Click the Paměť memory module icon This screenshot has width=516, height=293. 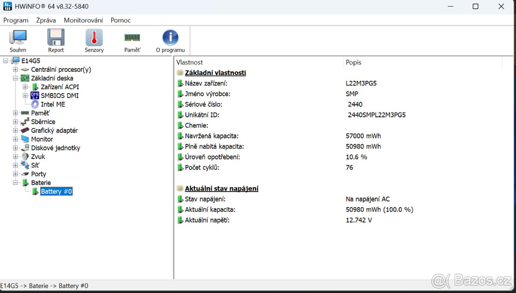pyautogui.click(x=132, y=38)
